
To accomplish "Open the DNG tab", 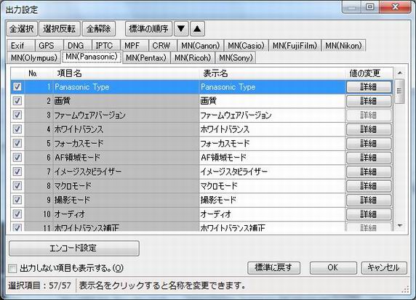I will [x=78, y=46].
